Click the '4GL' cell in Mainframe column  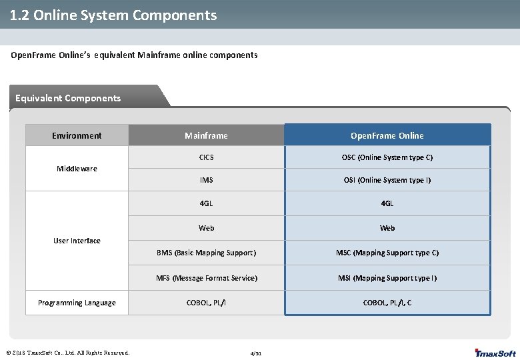click(206, 203)
